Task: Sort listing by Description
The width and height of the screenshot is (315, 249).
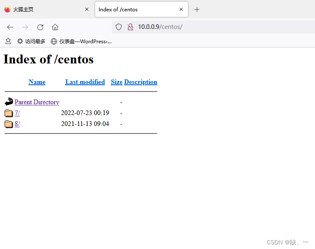Action: (x=141, y=82)
